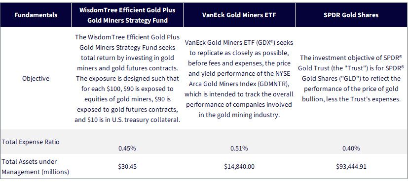Click the Total Expense Ratio row label
The width and height of the screenshot is (408, 182).
[31, 142]
